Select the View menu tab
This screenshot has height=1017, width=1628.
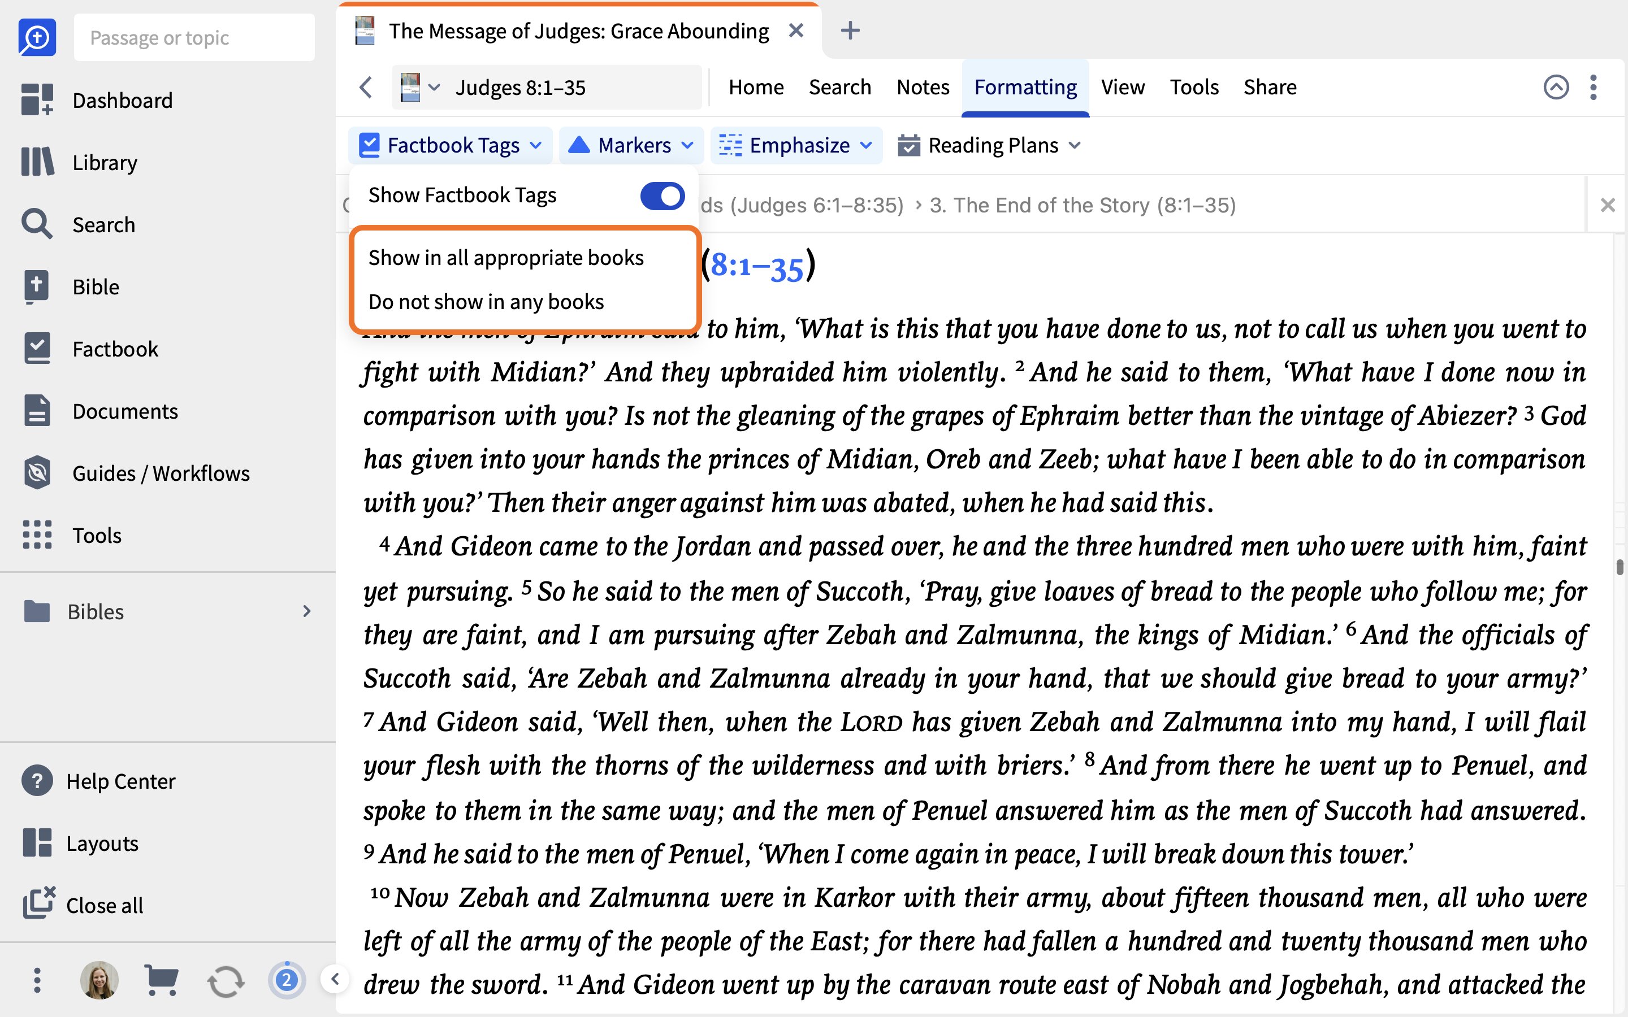click(x=1123, y=88)
